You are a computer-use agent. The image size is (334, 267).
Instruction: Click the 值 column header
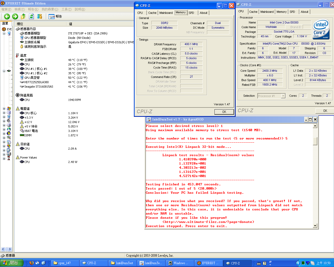click(100, 24)
